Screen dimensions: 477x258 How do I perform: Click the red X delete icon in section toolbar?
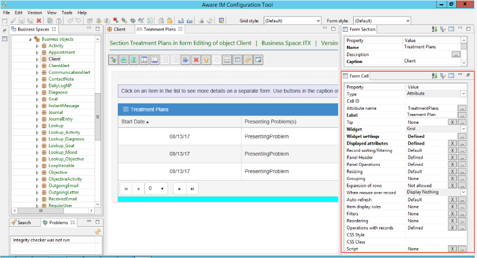click(196, 60)
